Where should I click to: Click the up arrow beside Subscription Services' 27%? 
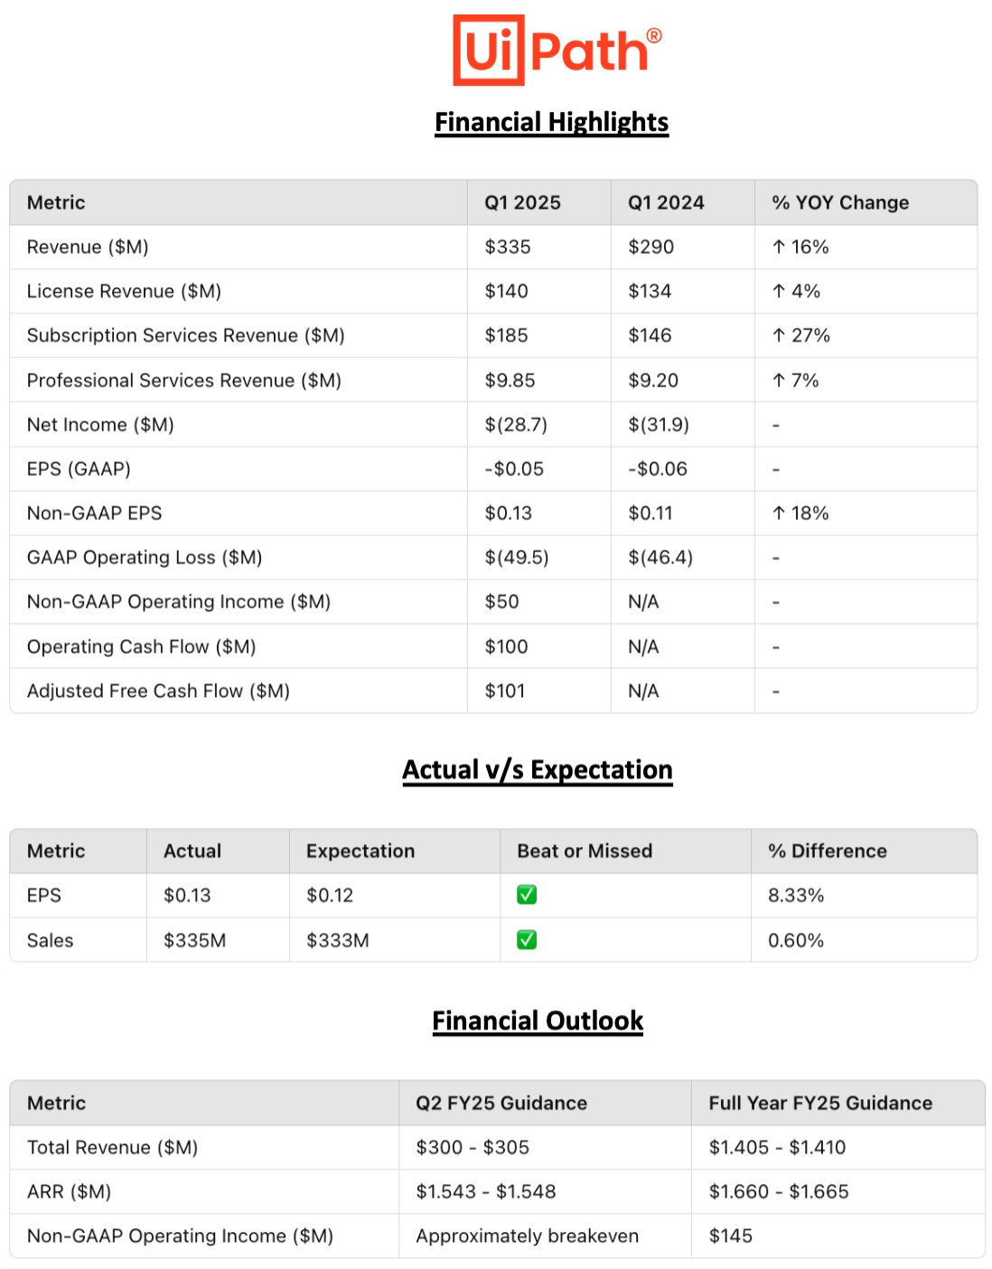tap(779, 335)
